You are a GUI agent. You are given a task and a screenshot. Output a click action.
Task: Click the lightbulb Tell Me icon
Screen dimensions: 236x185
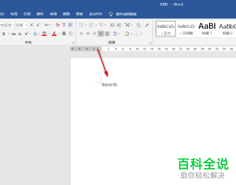click(111, 14)
